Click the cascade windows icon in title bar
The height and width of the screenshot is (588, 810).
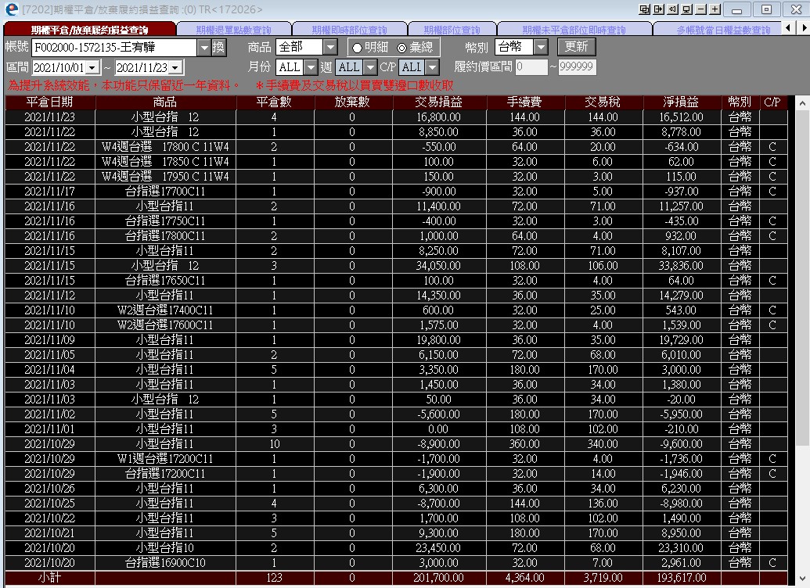(x=645, y=9)
